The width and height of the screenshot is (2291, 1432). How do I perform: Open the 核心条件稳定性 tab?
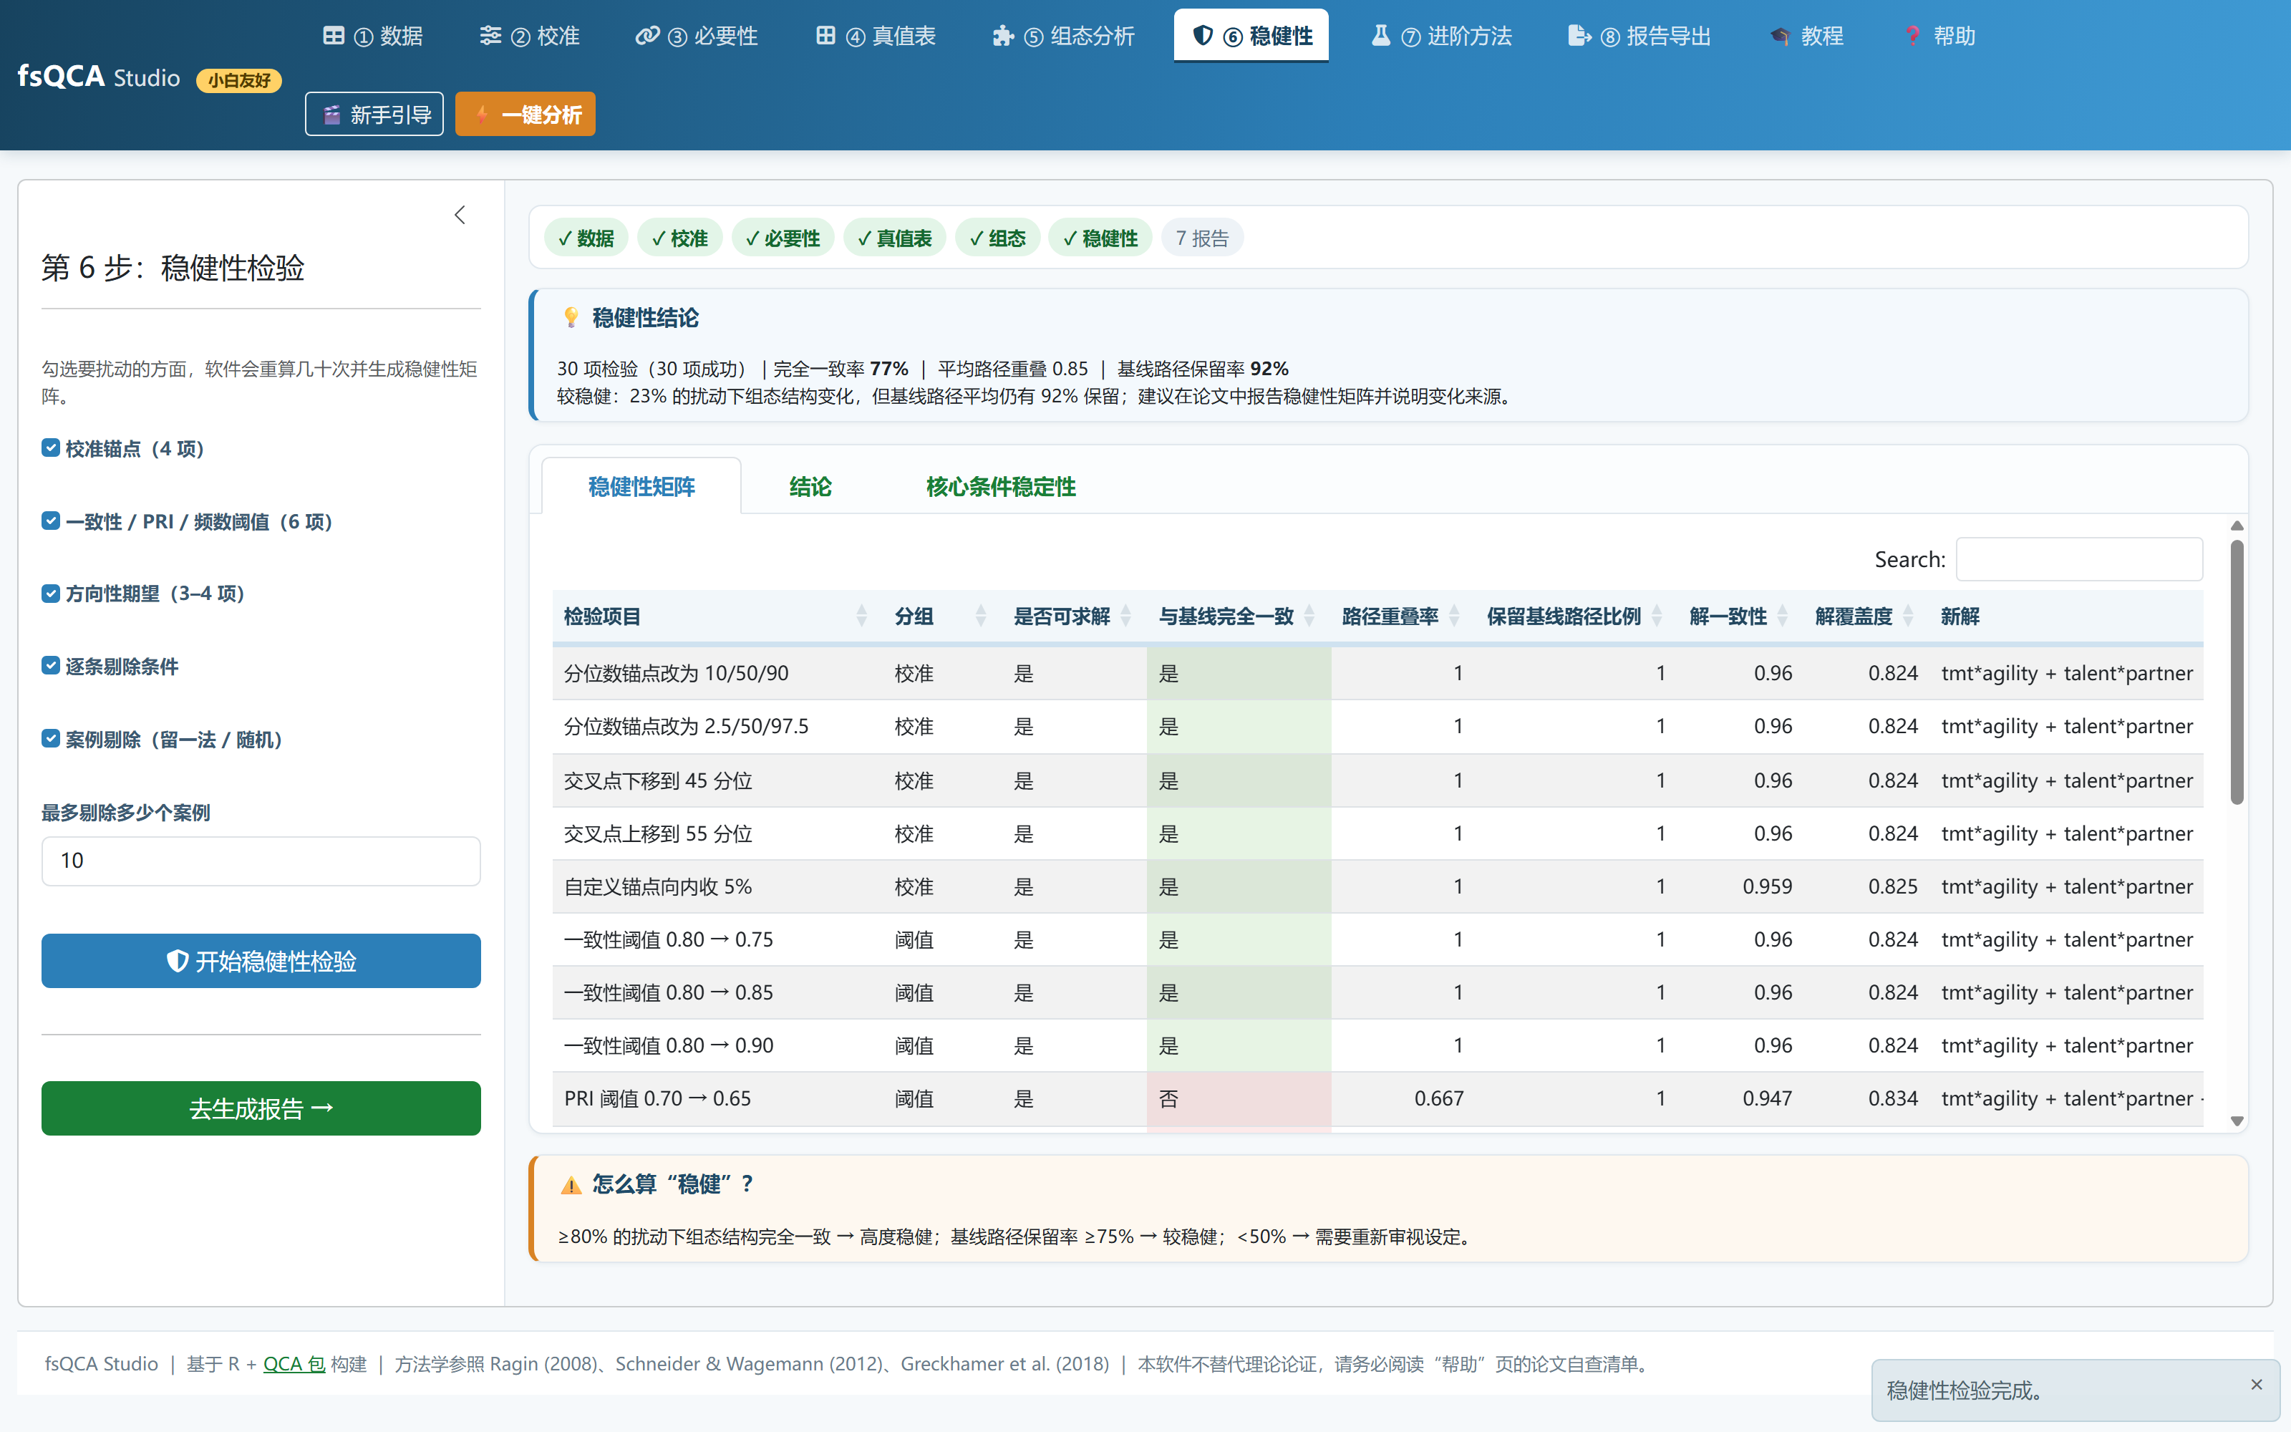click(x=1001, y=487)
